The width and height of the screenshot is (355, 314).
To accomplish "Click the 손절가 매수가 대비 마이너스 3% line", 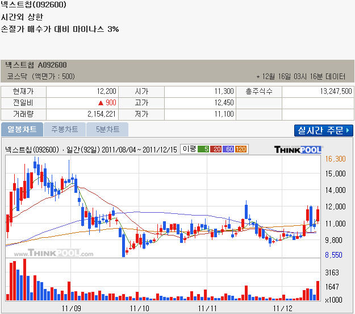I will pos(60,29).
